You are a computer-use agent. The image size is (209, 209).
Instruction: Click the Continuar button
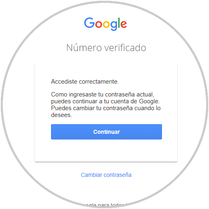point(107,132)
